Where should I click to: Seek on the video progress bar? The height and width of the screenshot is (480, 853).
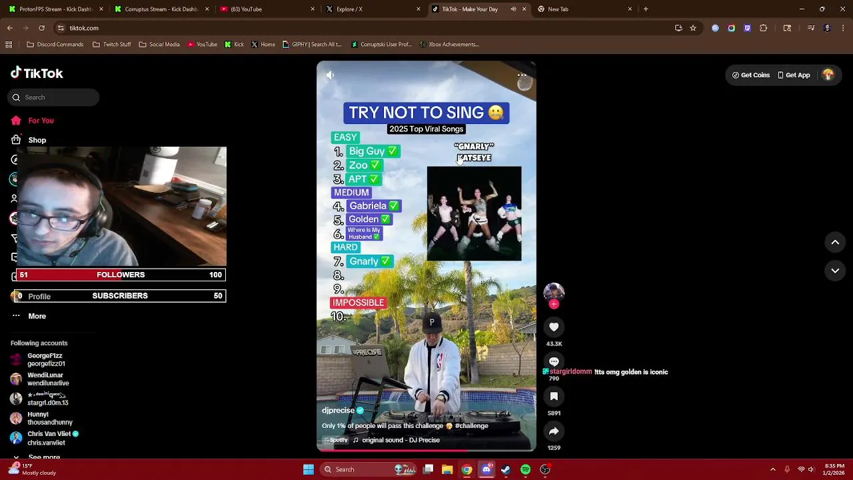click(x=426, y=450)
